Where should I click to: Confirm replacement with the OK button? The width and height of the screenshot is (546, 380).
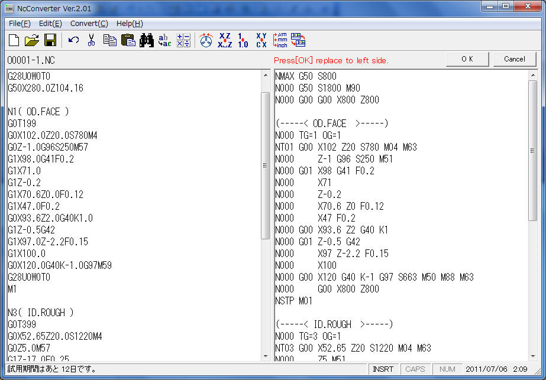point(467,59)
